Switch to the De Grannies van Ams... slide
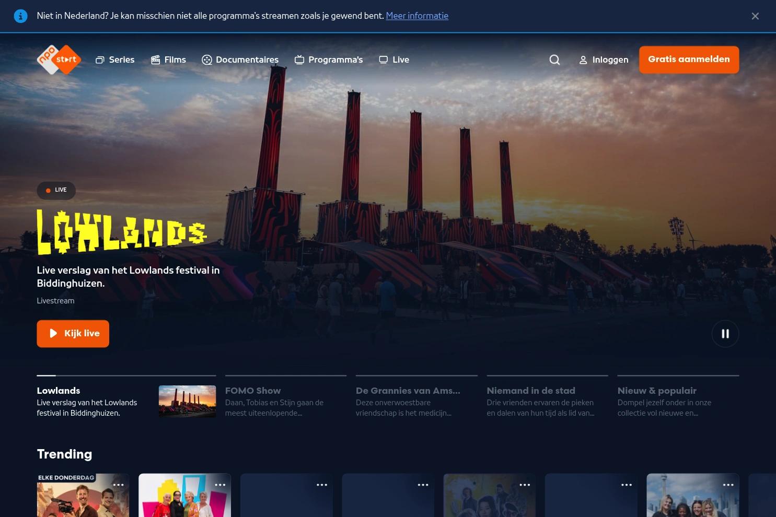Viewport: 776px width, 517px height. 416,397
